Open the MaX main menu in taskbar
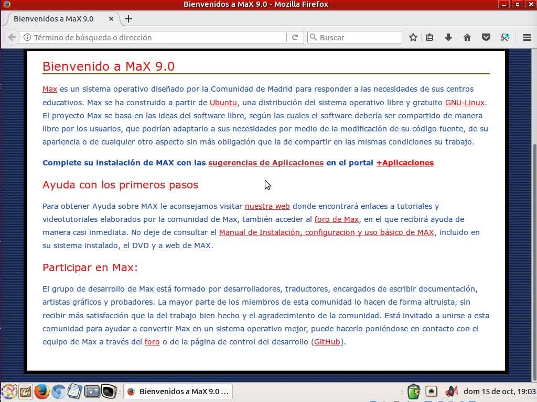The image size is (537, 402). [9, 392]
